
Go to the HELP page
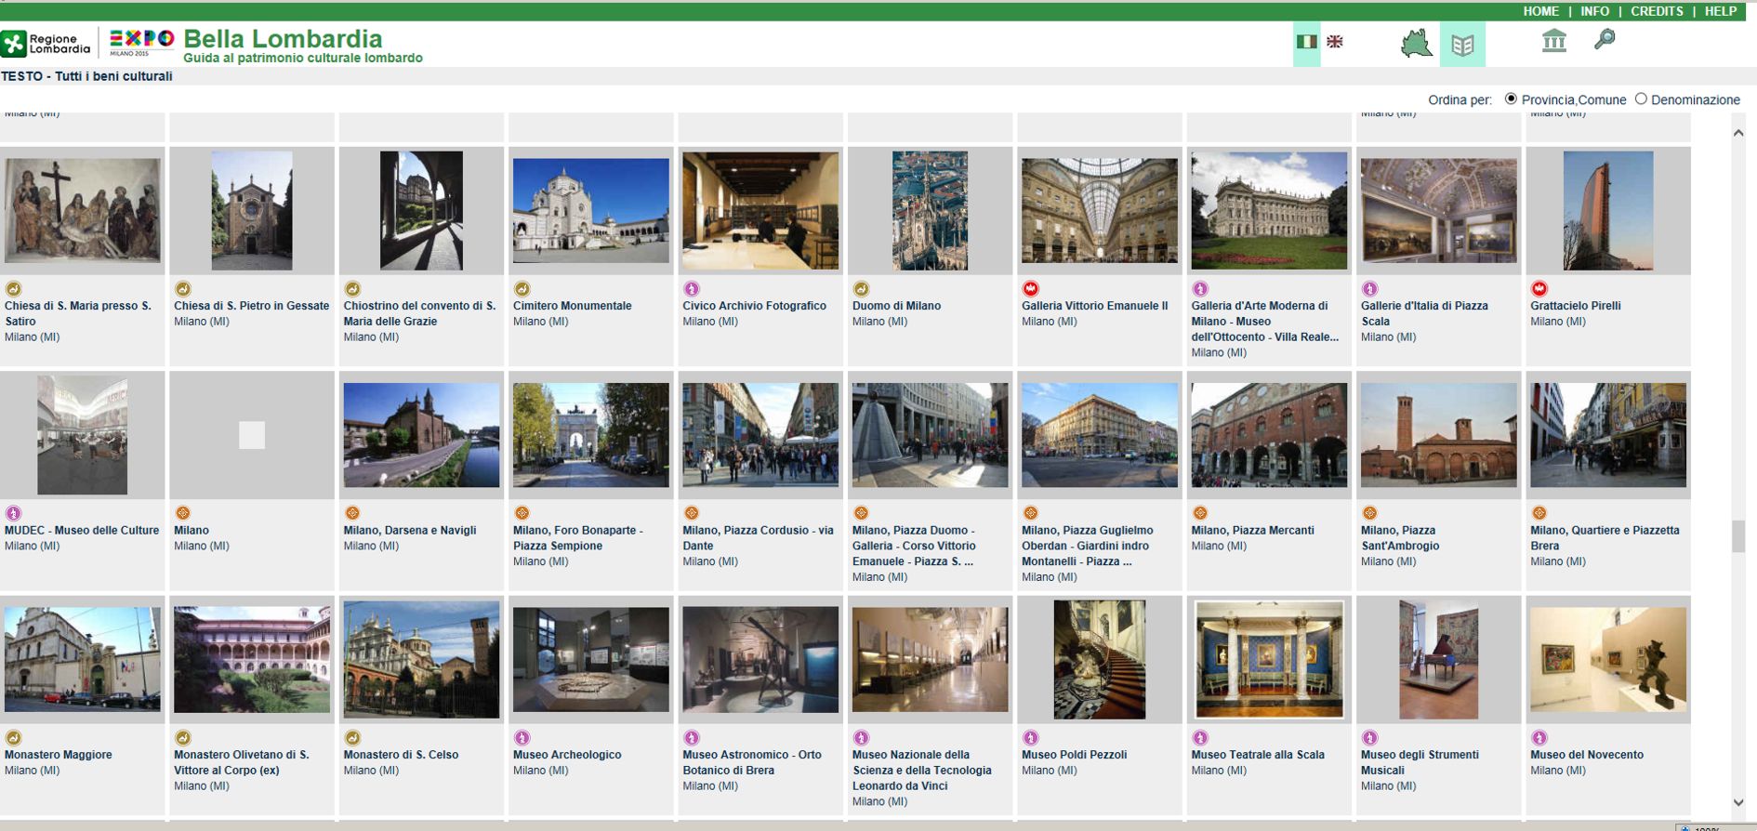click(1720, 11)
